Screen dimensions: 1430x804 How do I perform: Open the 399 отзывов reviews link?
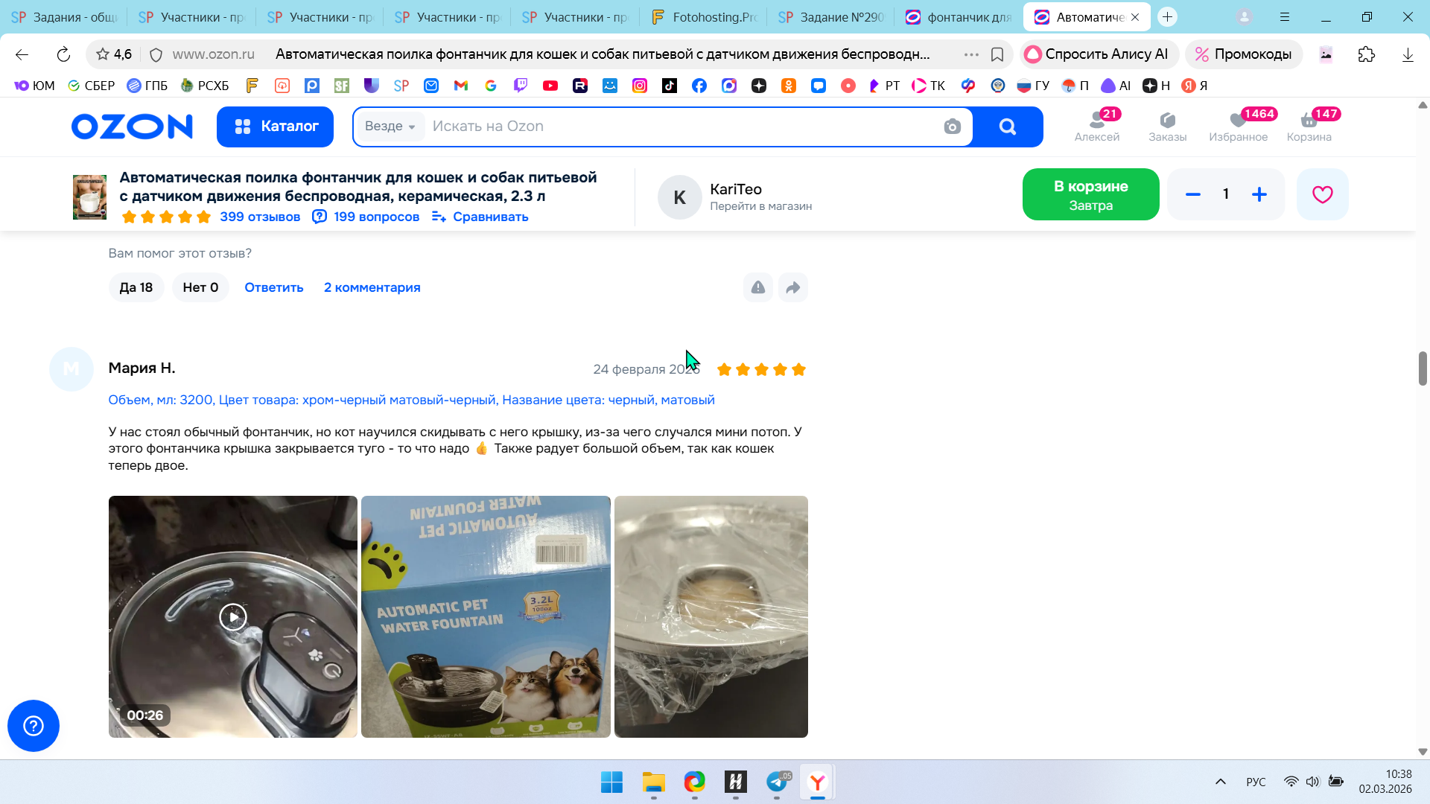259,217
